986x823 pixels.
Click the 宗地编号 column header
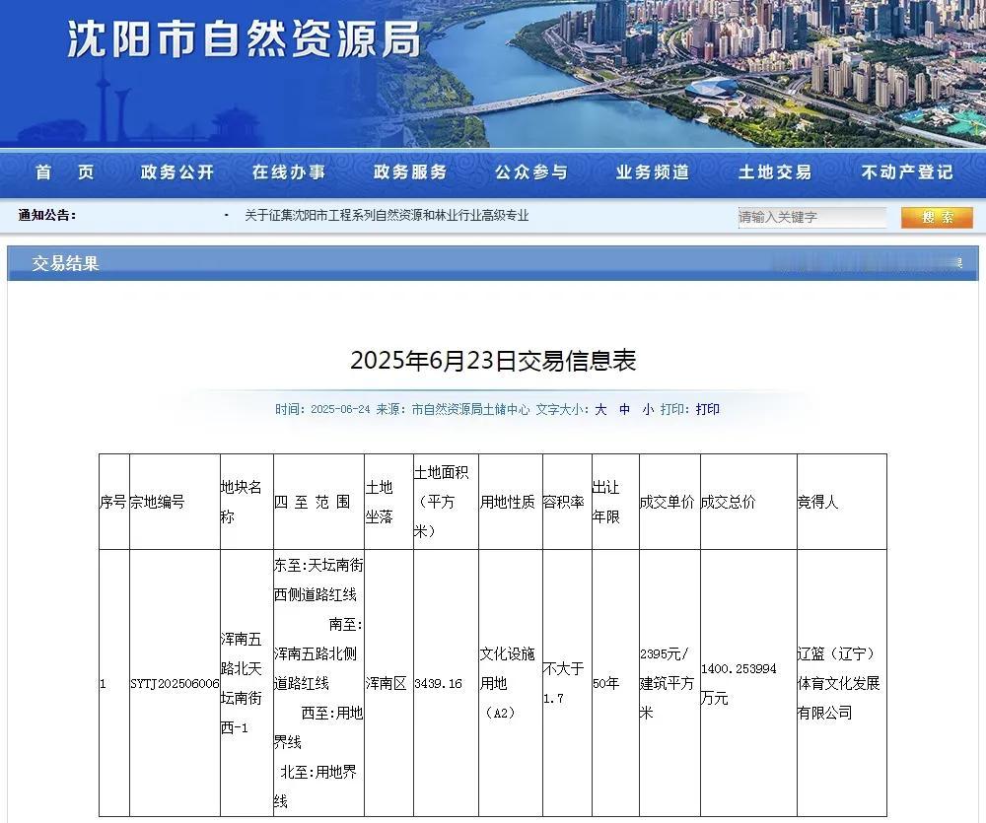click(x=175, y=502)
